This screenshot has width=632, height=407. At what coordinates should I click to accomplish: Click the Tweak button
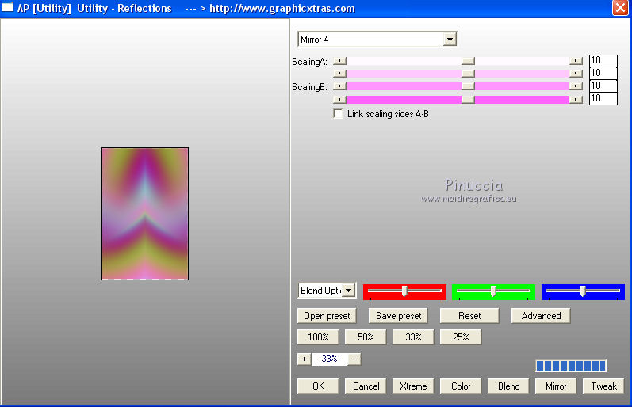point(603,386)
